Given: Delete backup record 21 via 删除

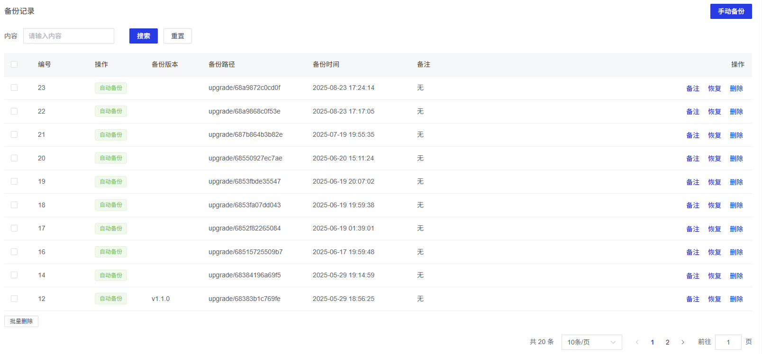Looking at the screenshot, I should point(736,135).
